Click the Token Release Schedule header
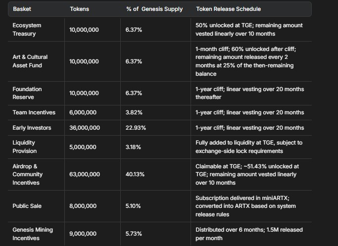The width and height of the screenshot is (338, 246). click(228, 9)
